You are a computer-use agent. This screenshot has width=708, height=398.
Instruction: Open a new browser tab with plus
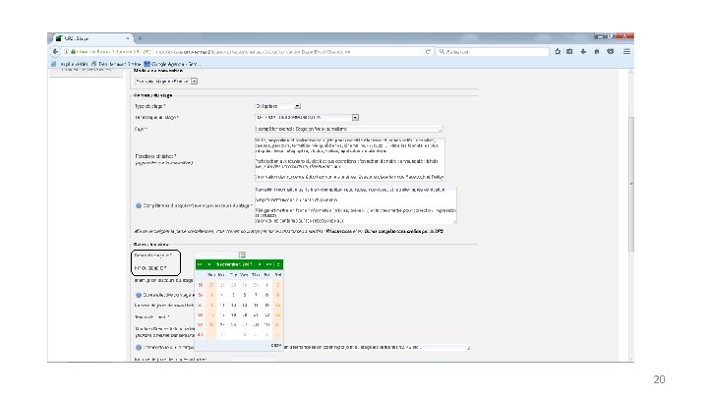point(140,38)
